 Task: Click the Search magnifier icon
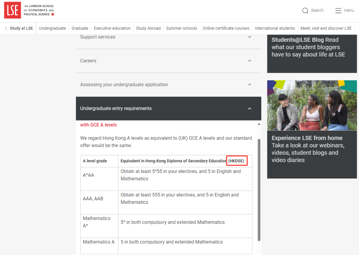tap(305, 11)
